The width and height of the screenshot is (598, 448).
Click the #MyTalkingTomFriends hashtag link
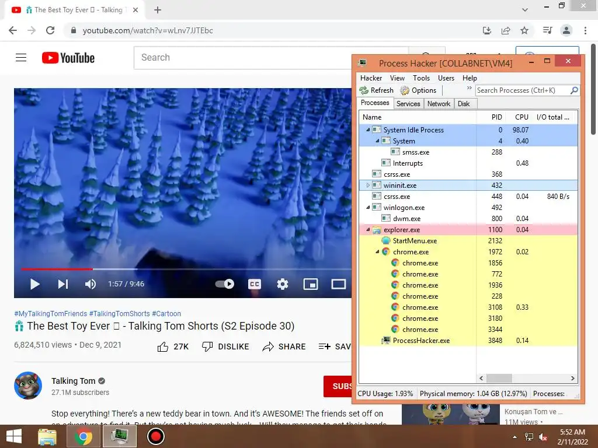pyautogui.click(x=50, y=313)
